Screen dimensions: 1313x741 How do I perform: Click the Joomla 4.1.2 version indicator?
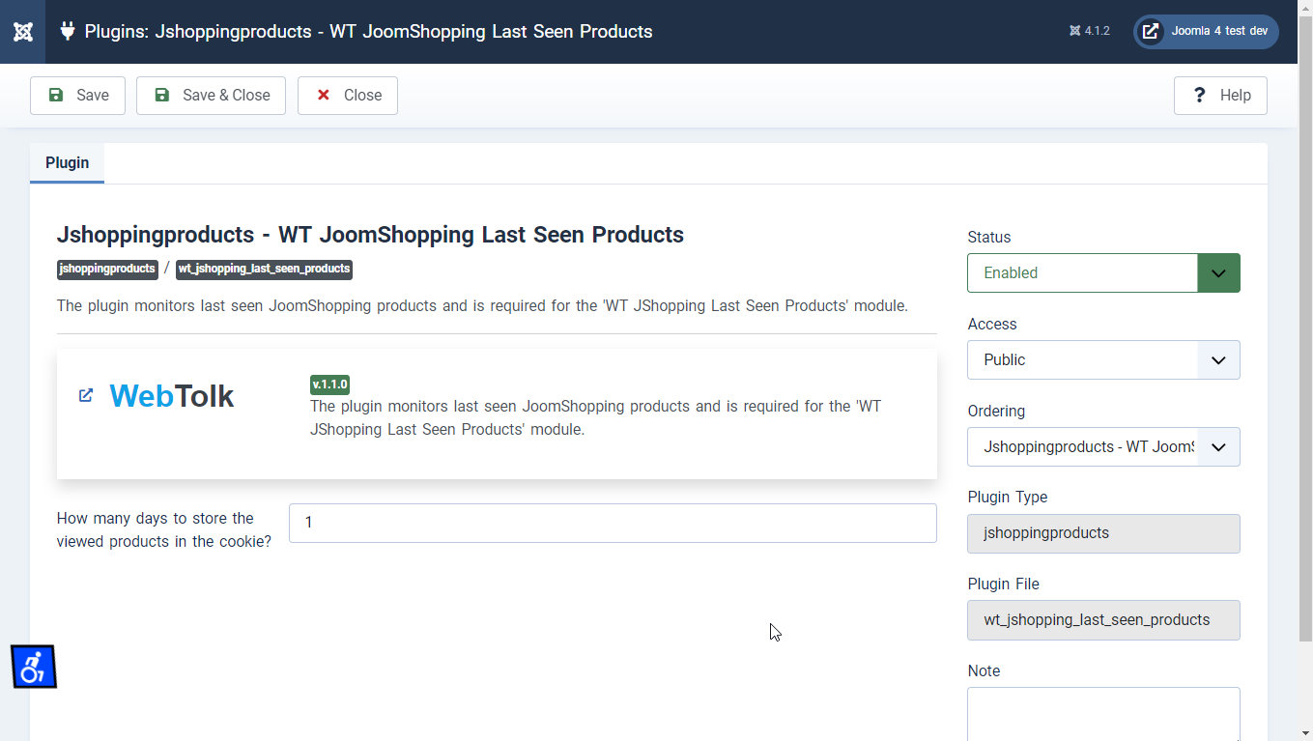coord(1089,31)
